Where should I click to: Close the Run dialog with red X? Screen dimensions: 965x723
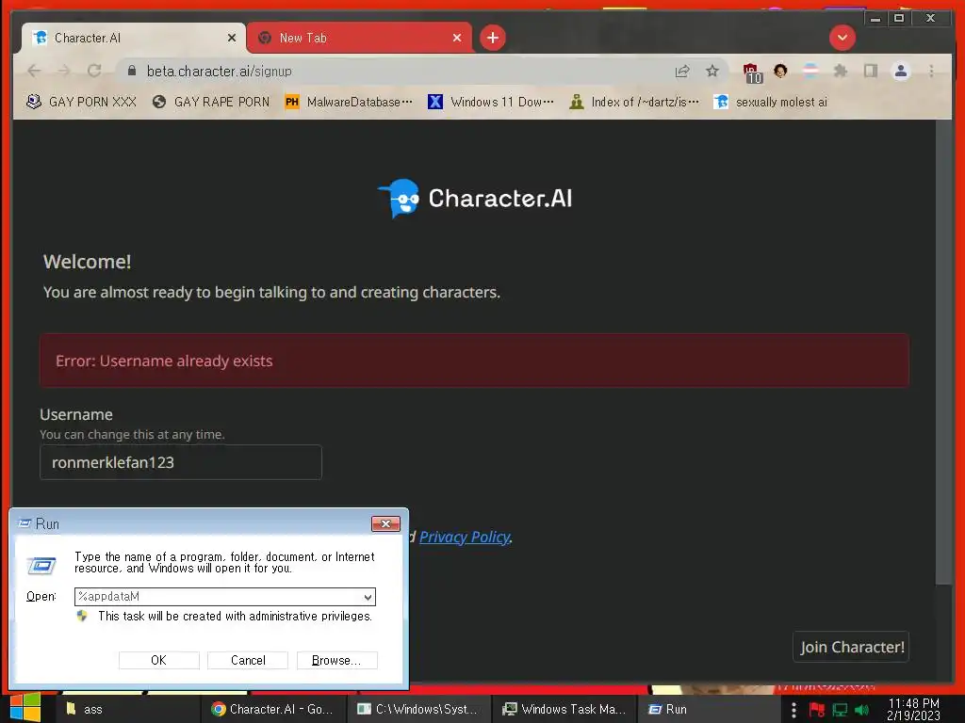[385, 523]
